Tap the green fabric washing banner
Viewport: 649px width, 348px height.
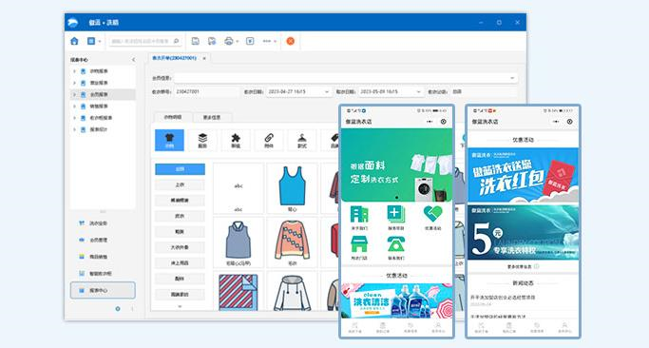click(396, 164)
